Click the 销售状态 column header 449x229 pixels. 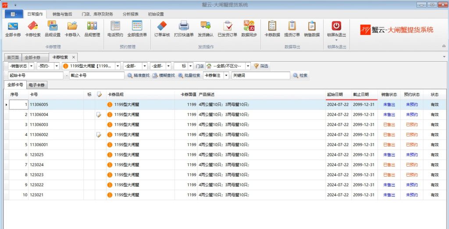(x=389, y=94)
